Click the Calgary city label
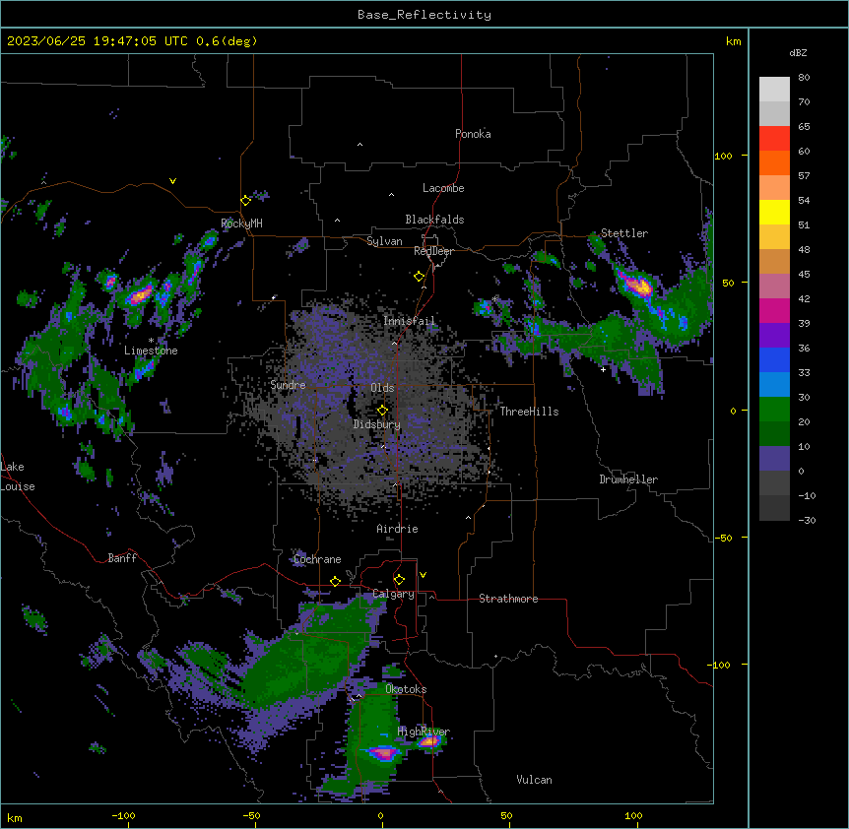The image size is (849, 829). 394,594
